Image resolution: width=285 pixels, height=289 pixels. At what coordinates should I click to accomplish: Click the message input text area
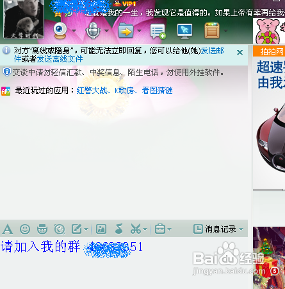coord(124,263)
